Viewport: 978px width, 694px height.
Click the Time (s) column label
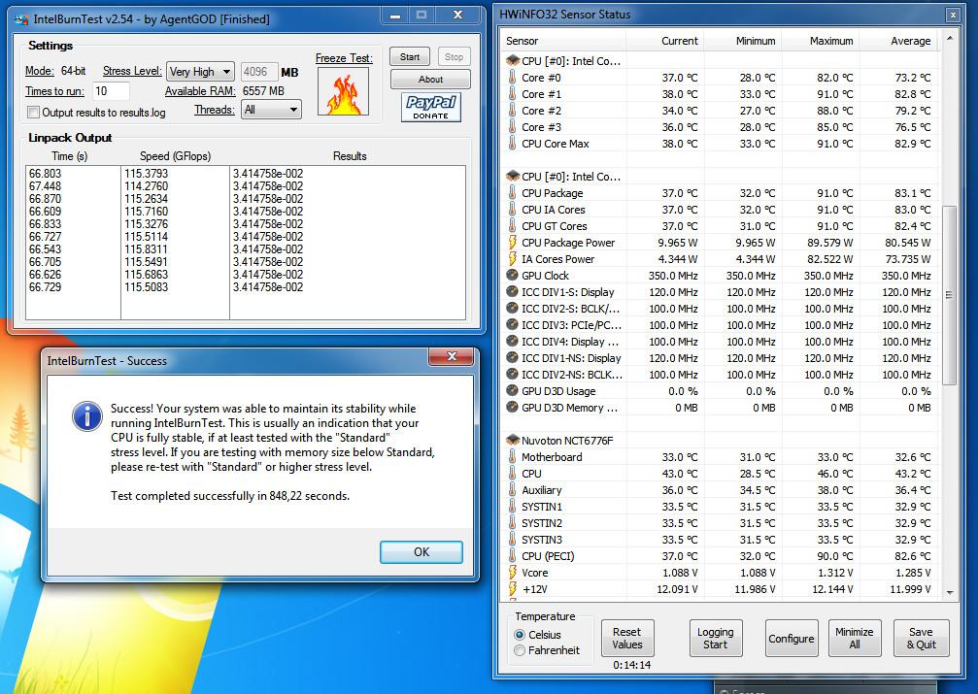pyautogui.click(x=69, y=156)
